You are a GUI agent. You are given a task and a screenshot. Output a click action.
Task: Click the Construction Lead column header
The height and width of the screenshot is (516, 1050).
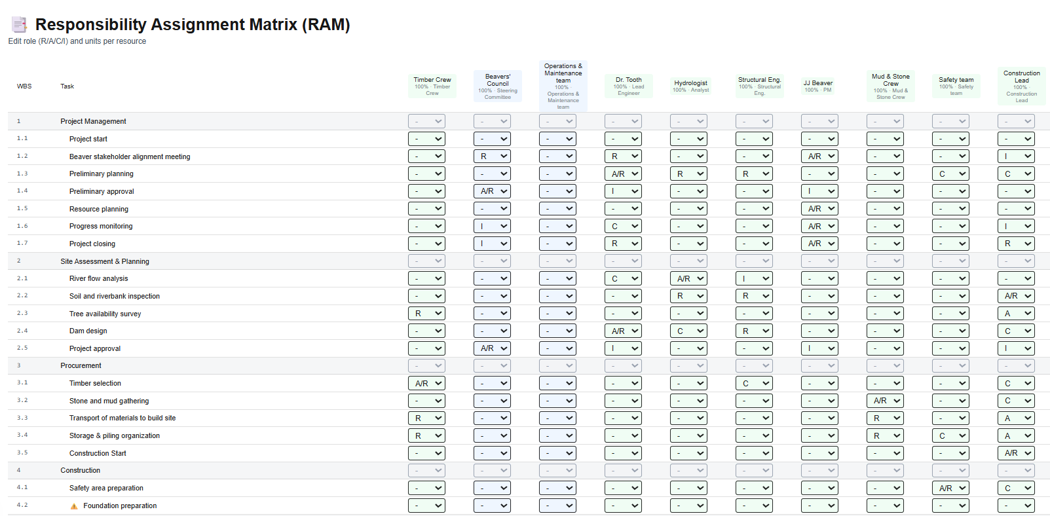(x=1021, y=86)
